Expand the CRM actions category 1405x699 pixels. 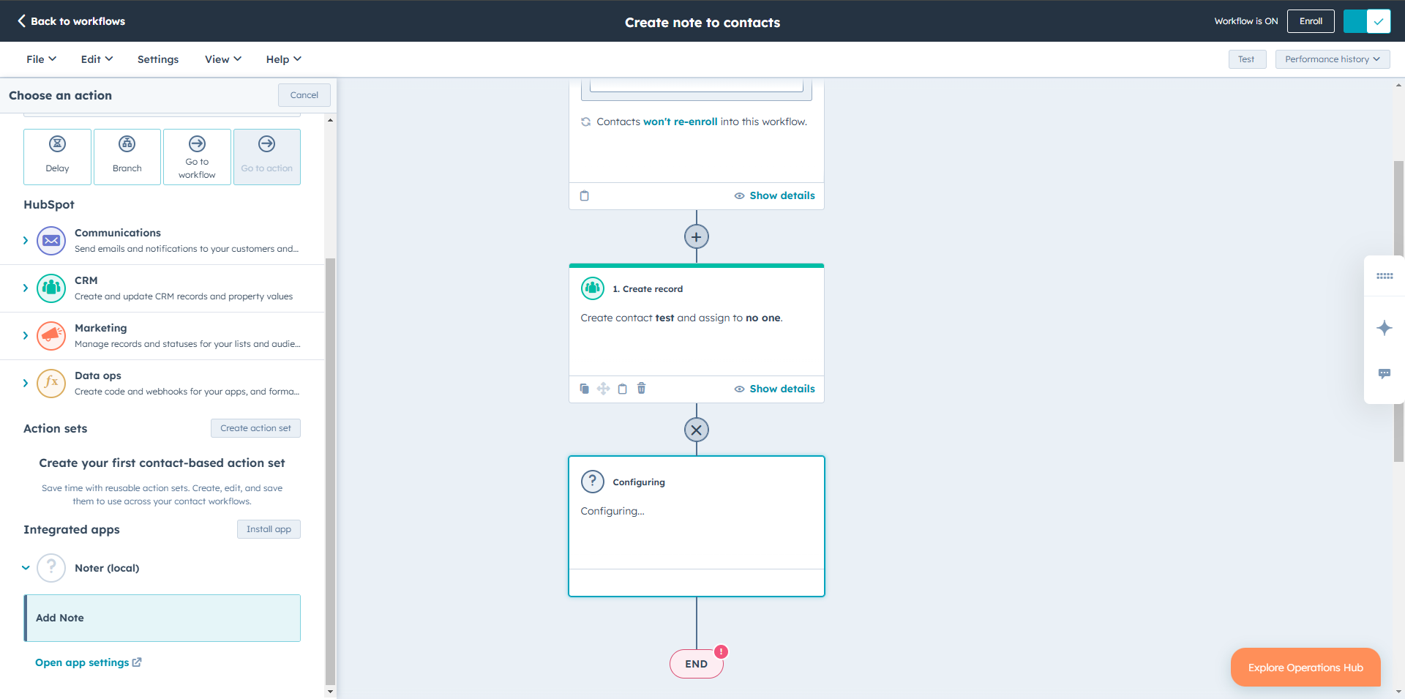(x=26, y=288)
